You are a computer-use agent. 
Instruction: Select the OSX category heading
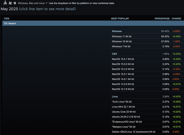tap(115, 54)
